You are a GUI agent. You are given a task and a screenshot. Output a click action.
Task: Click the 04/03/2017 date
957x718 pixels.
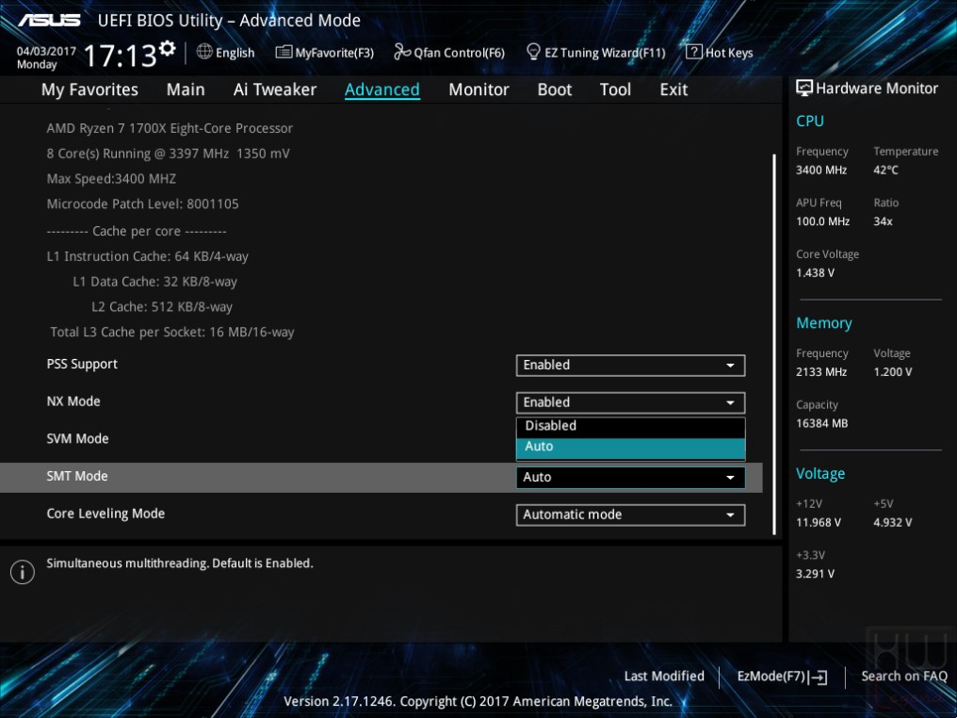coord(46,51)
